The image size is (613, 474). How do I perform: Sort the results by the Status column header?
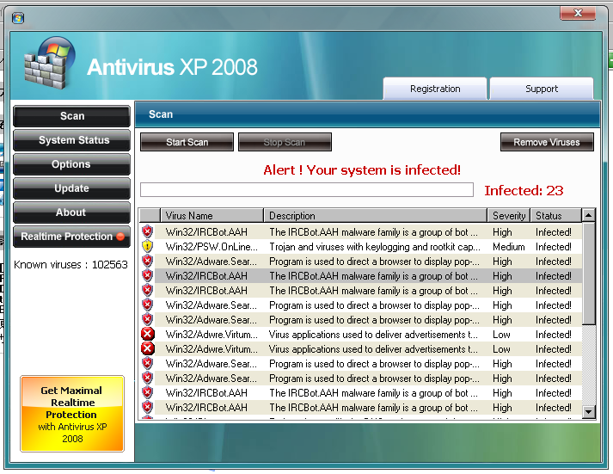(554, 216)
